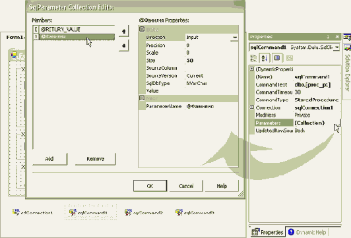Collapse the Misc category
Image resolution: width=351 pixels, height=238 pixels.
[142, 98]
